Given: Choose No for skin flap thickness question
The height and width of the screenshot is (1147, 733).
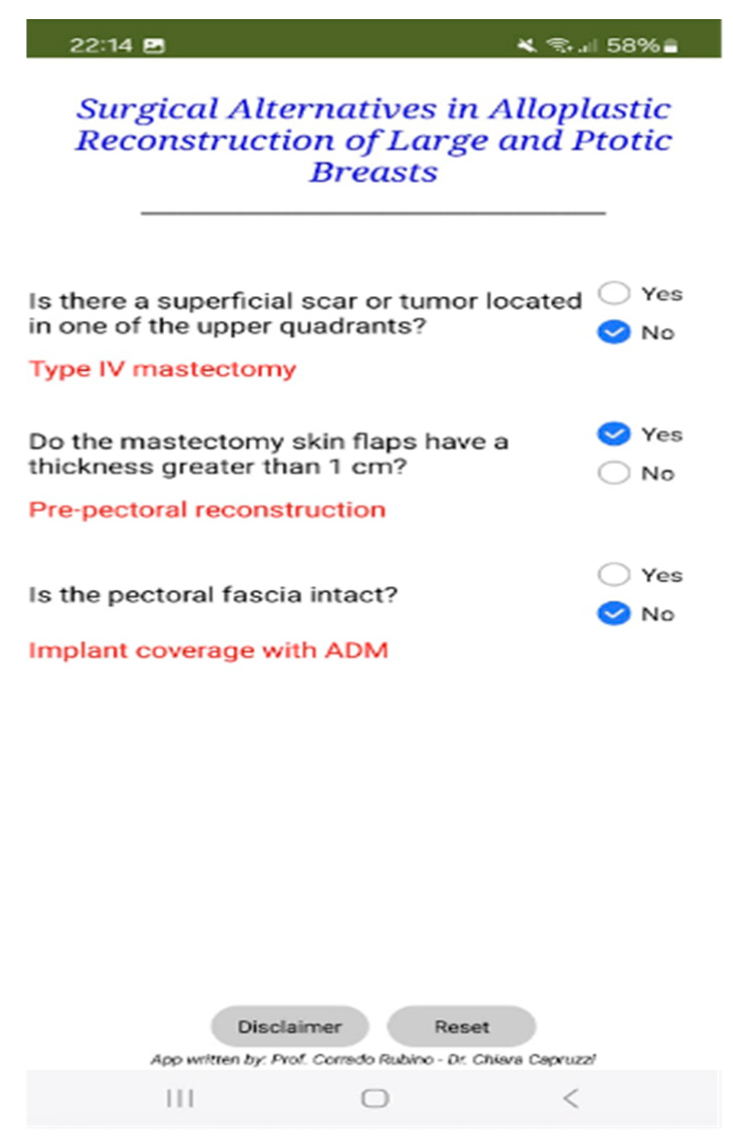Looking at the screenshot, I should point(614,472).
